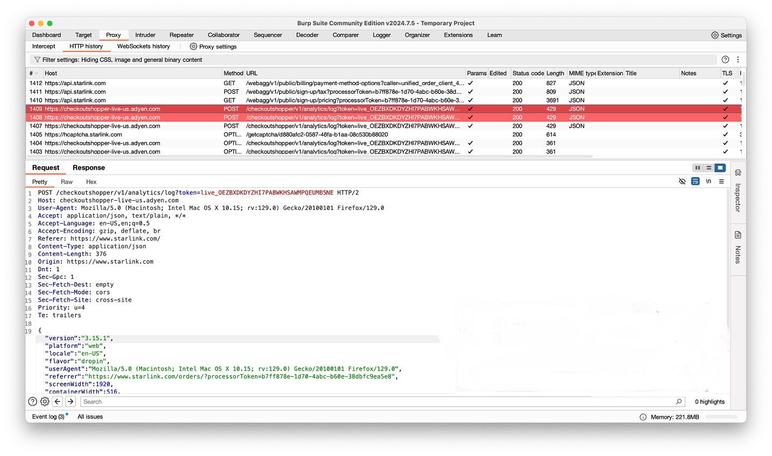Open the Notes side panel icon
Viewport: 772px width, 456px height.
click(738, 247)
